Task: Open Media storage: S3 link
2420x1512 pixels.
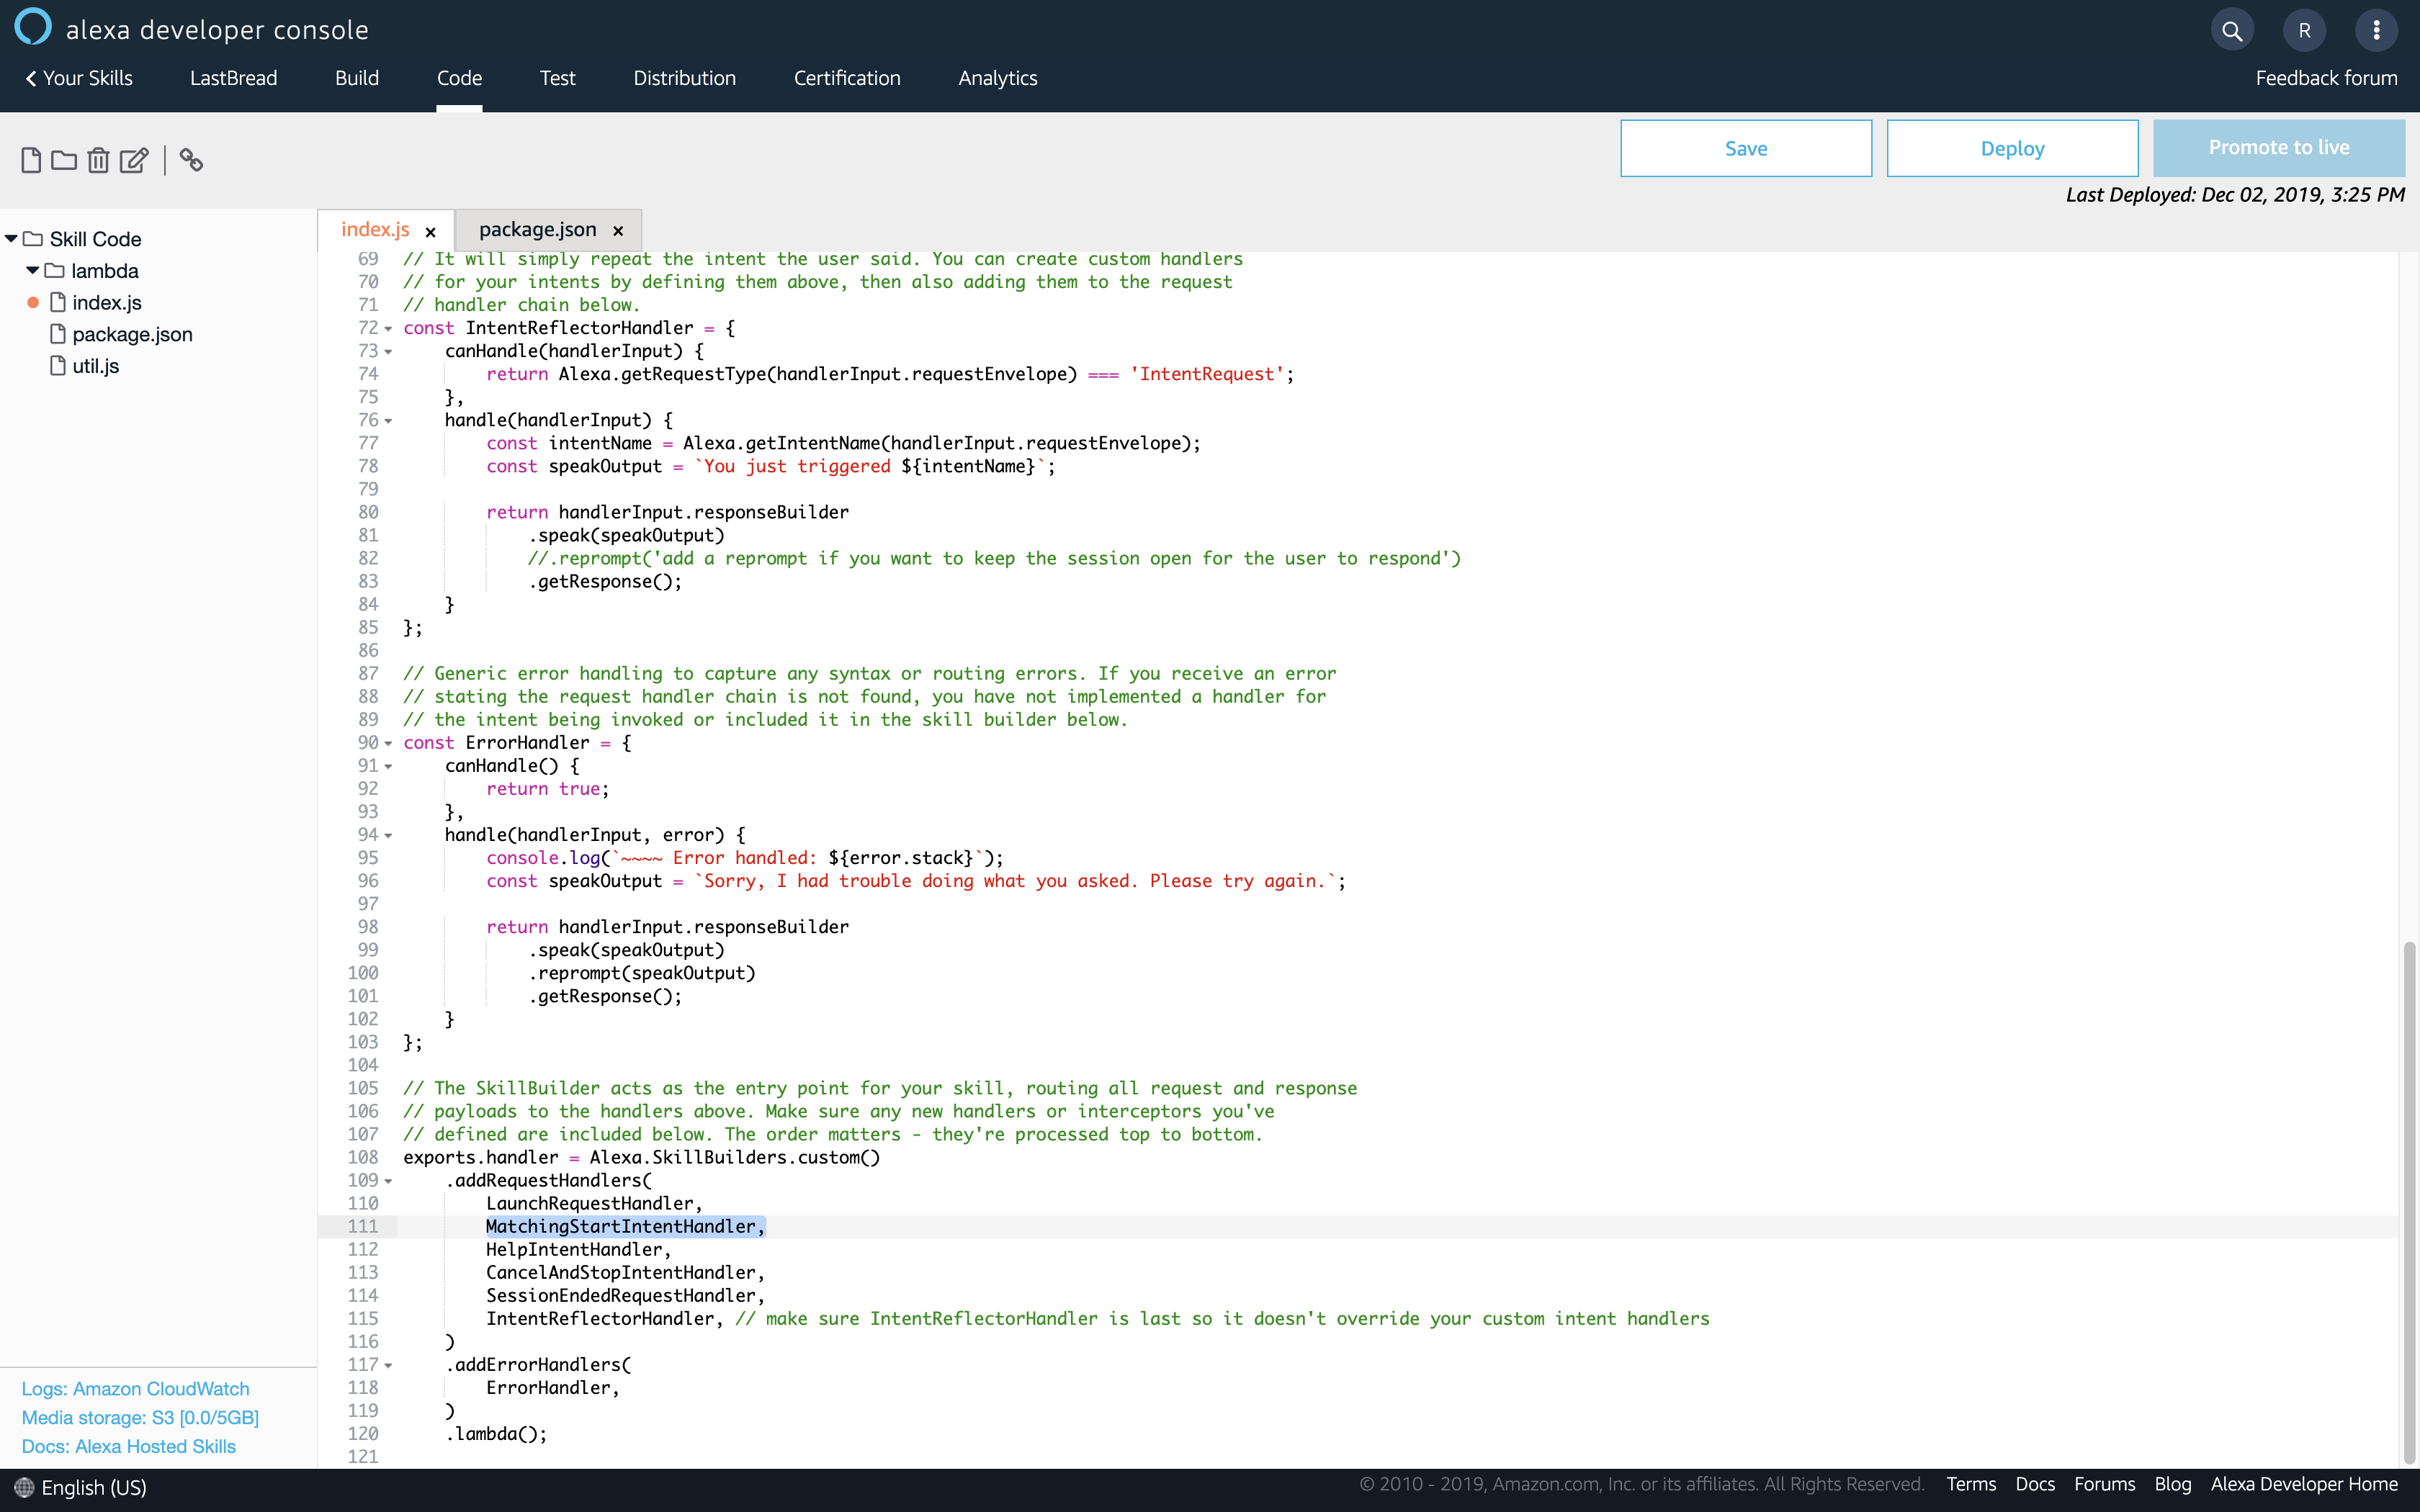Action: coord(140,1418)
